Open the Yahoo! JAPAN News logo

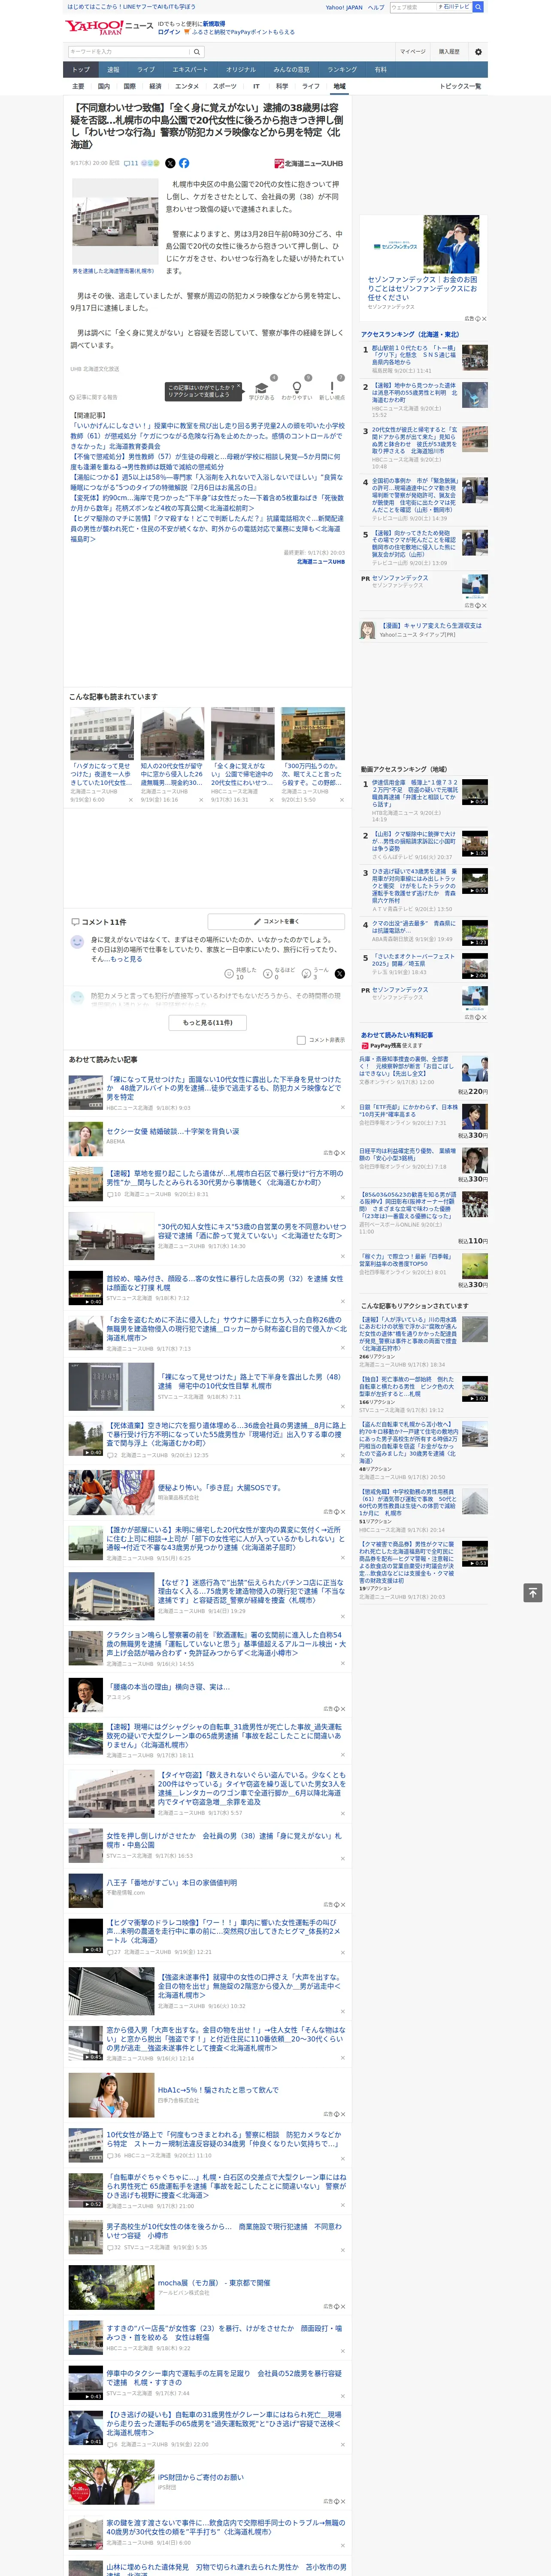click(x=110, y=27)
